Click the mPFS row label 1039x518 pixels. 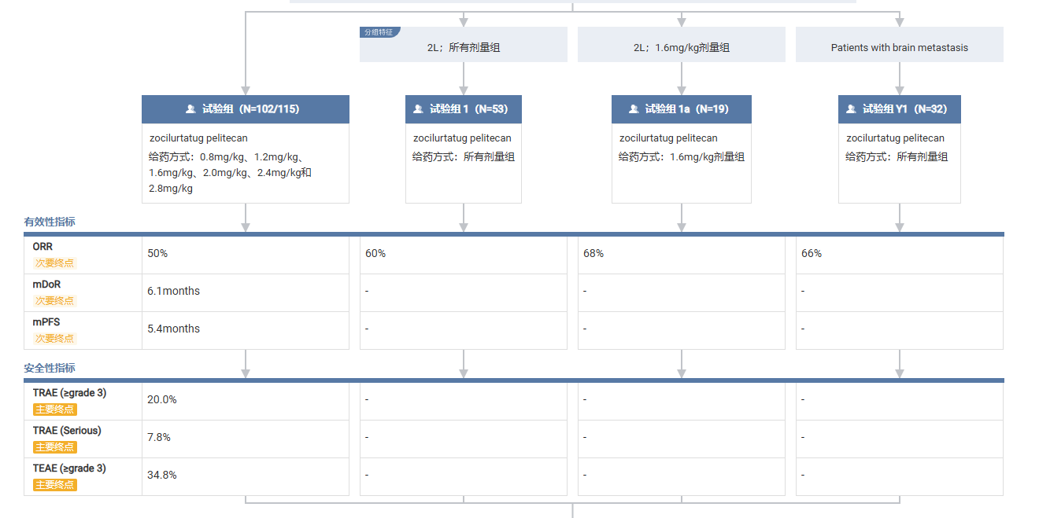click(46, 321)
